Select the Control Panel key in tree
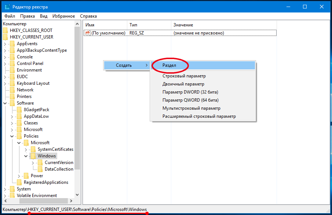332x215 pixels. pyautogui.click(x=30, y=63)
